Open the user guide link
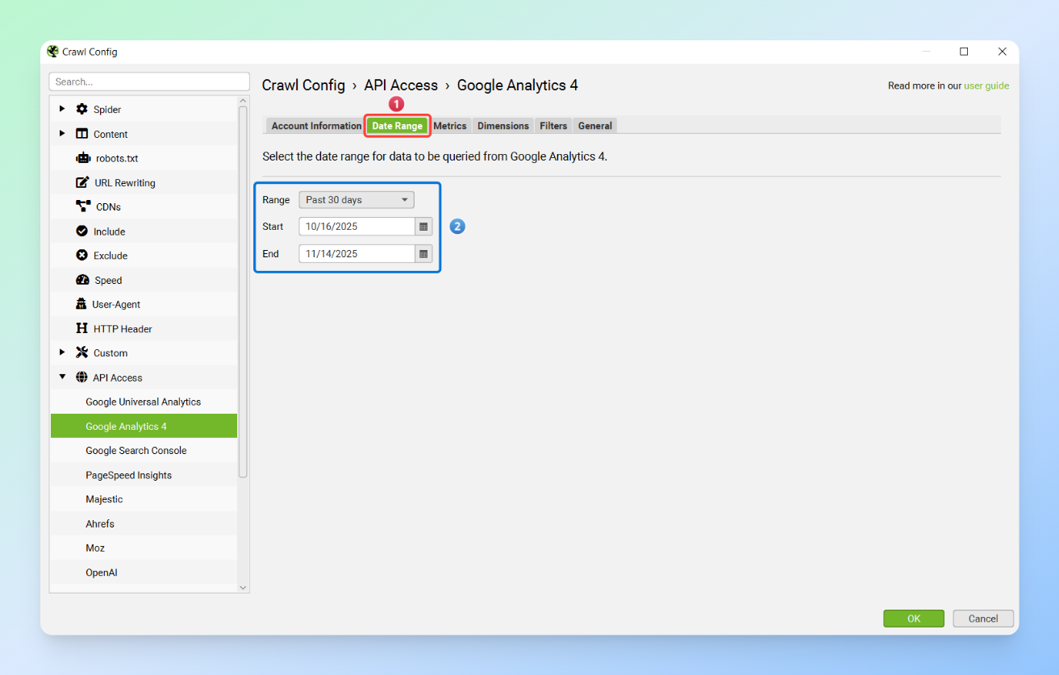Screen dimensions: 1059x675 click(986, 85)
